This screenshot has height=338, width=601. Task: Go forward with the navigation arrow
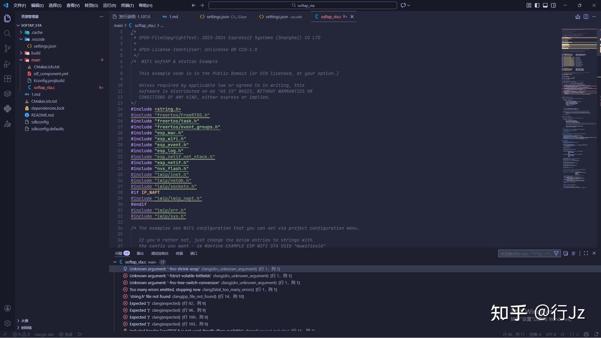click(x=202, y=5)
